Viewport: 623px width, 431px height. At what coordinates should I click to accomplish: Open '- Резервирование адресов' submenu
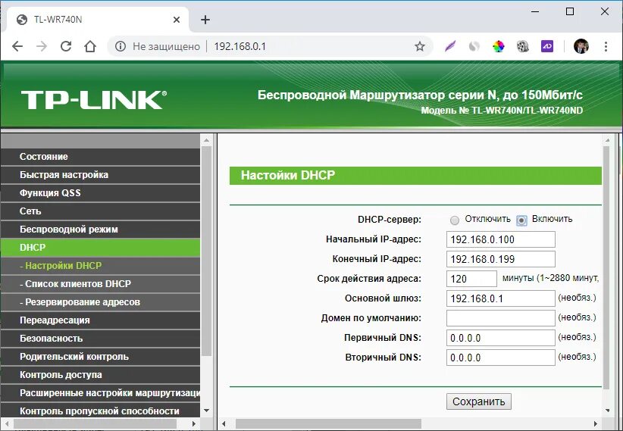100,302
